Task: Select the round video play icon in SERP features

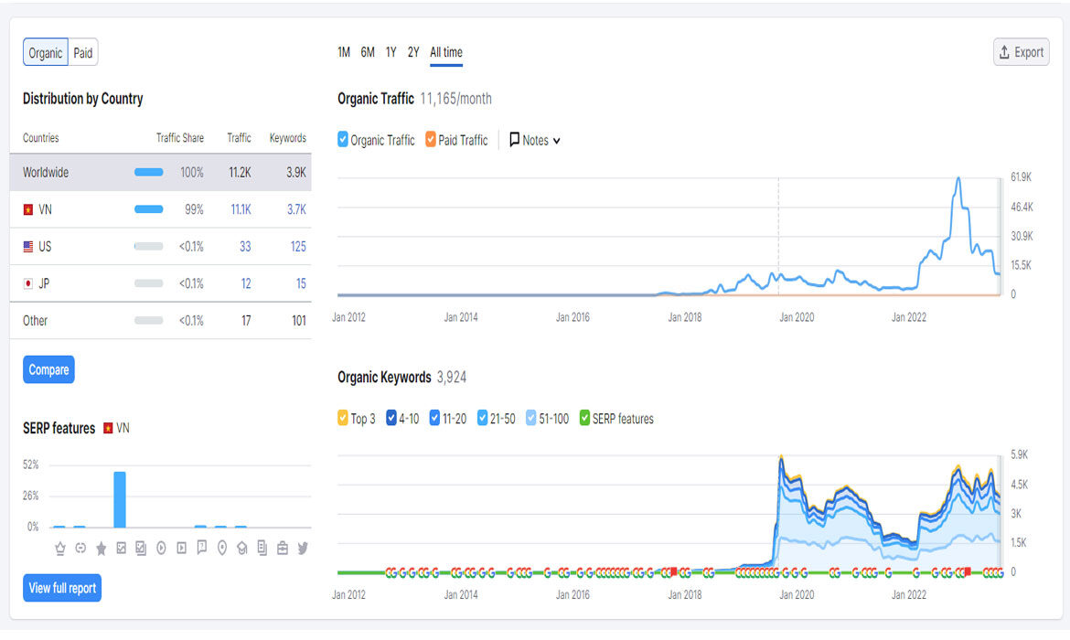Action: coord(161,548)
